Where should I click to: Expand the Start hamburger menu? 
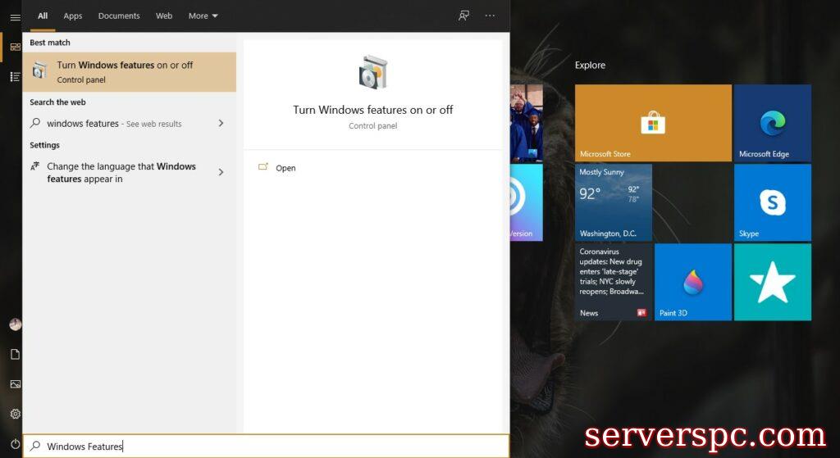pos(15,17)
